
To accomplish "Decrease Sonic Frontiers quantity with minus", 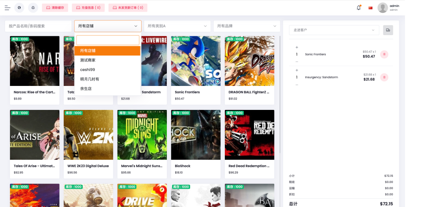I will click(x=296, y=62).
